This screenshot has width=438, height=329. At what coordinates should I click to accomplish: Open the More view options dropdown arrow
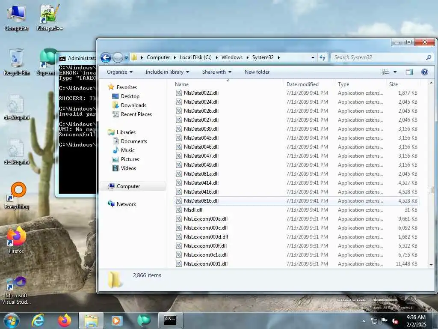point(395,72)
